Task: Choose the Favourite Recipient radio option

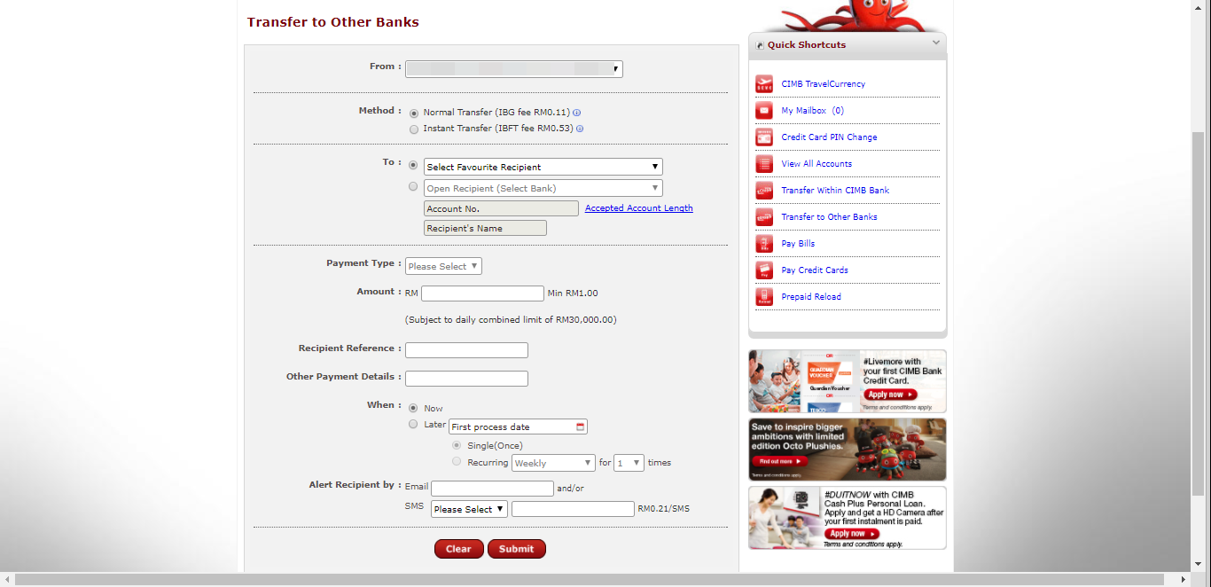Action: click(x=413, y=165)
